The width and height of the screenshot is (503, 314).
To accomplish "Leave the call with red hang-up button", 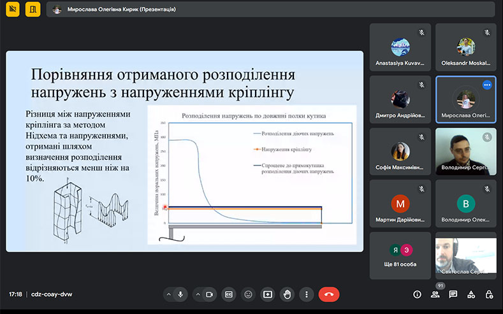I will [x=329, y=294].
